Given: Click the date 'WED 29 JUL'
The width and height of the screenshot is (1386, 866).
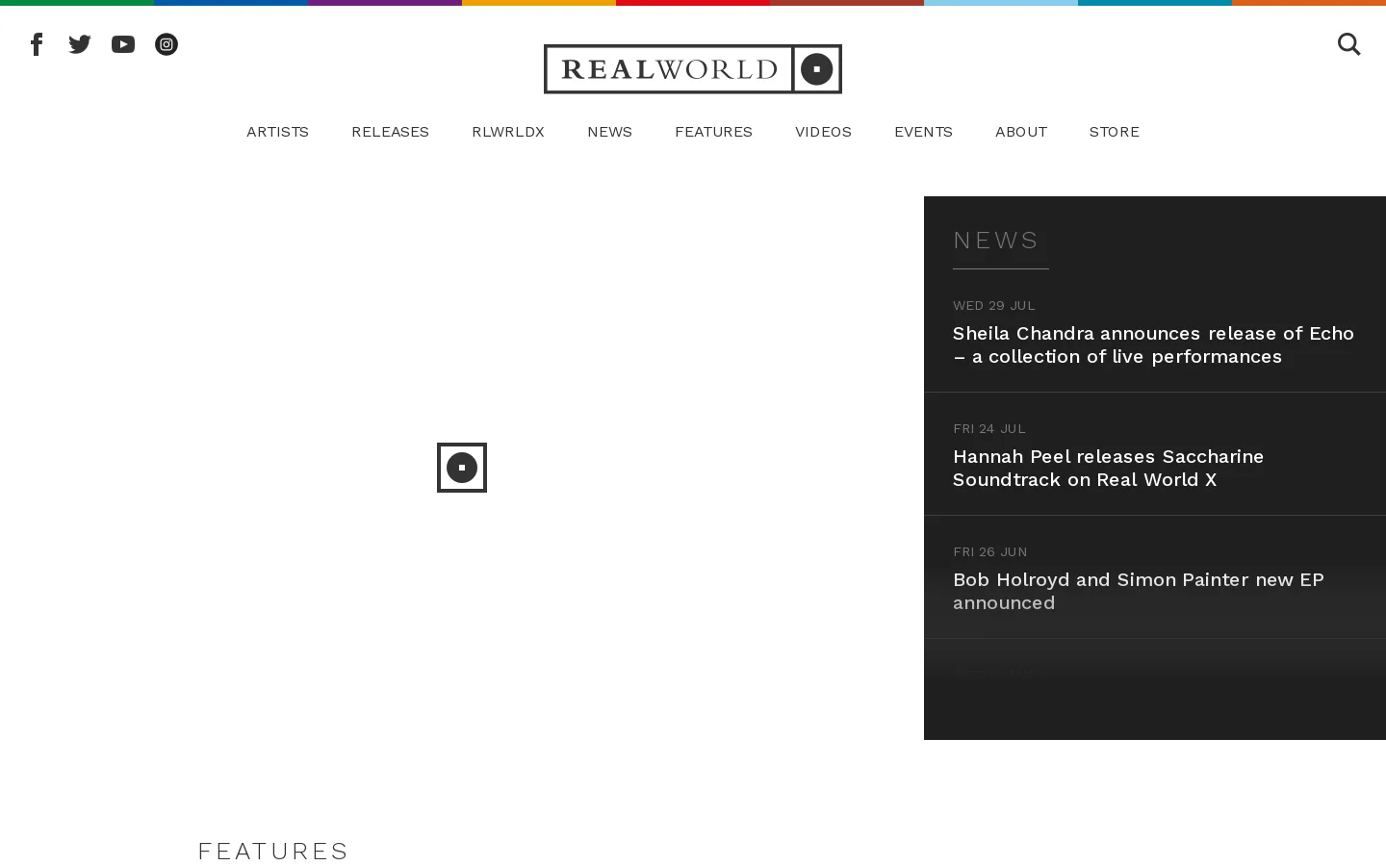Looking at the screenshot, I should [994, 305].
